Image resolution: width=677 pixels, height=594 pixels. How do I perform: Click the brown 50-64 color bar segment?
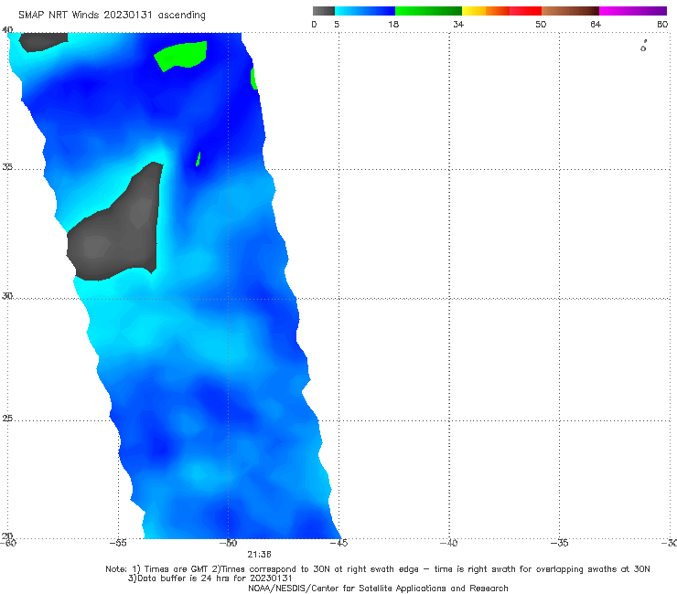click(x=570, y=11)
